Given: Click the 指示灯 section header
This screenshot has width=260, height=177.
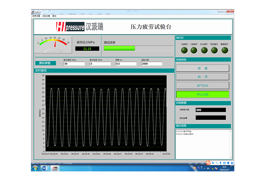Looking at the screenshot, I should click(203, 38).
